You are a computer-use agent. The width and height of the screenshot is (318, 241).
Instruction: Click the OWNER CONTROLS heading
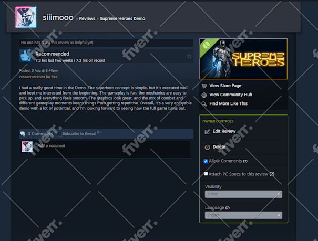(218, 121)
